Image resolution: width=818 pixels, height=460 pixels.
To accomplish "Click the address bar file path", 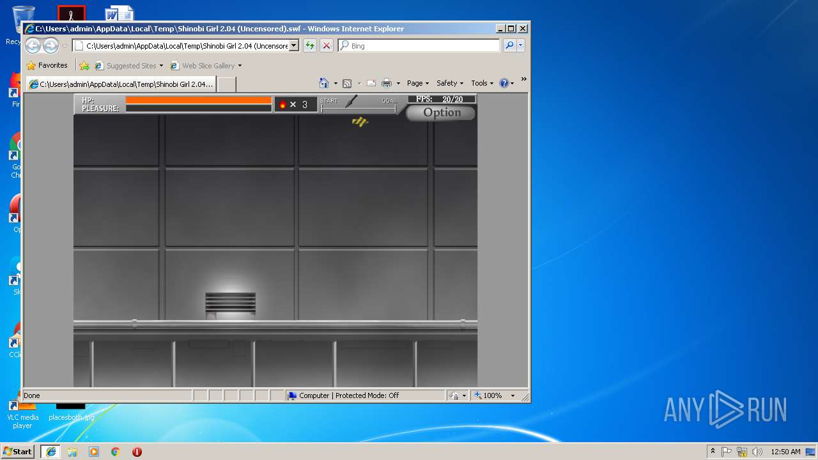I will 187,46.
